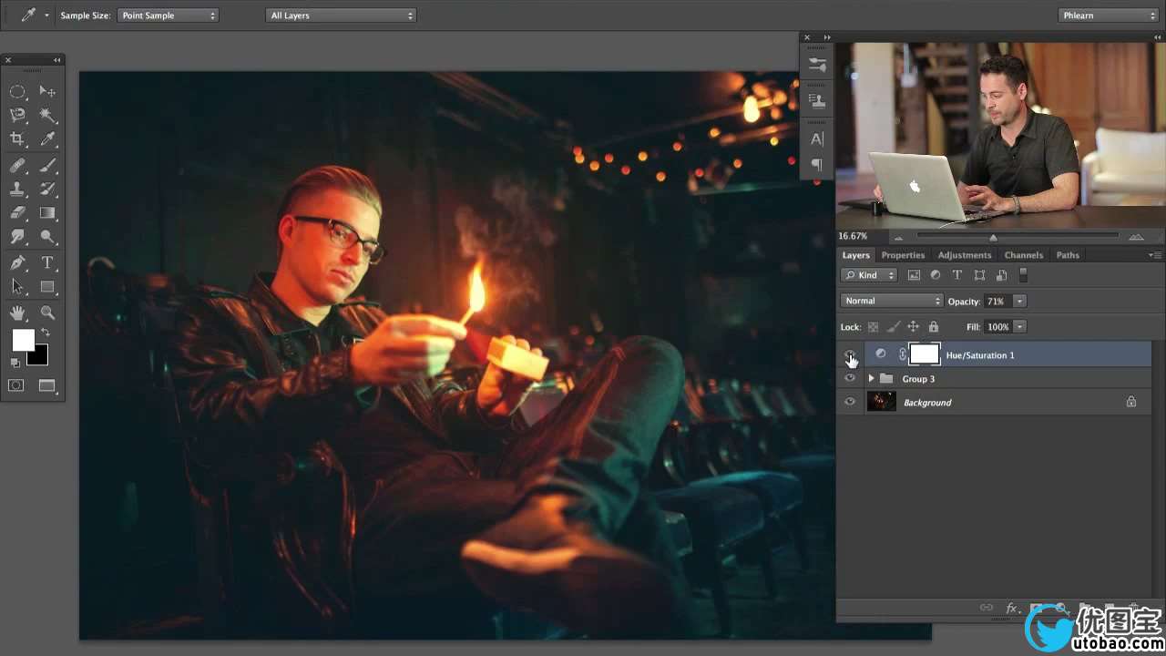Select the Rectangle shape tool
This screenshot has width=1166, height=656.
(x=48, y=287)
